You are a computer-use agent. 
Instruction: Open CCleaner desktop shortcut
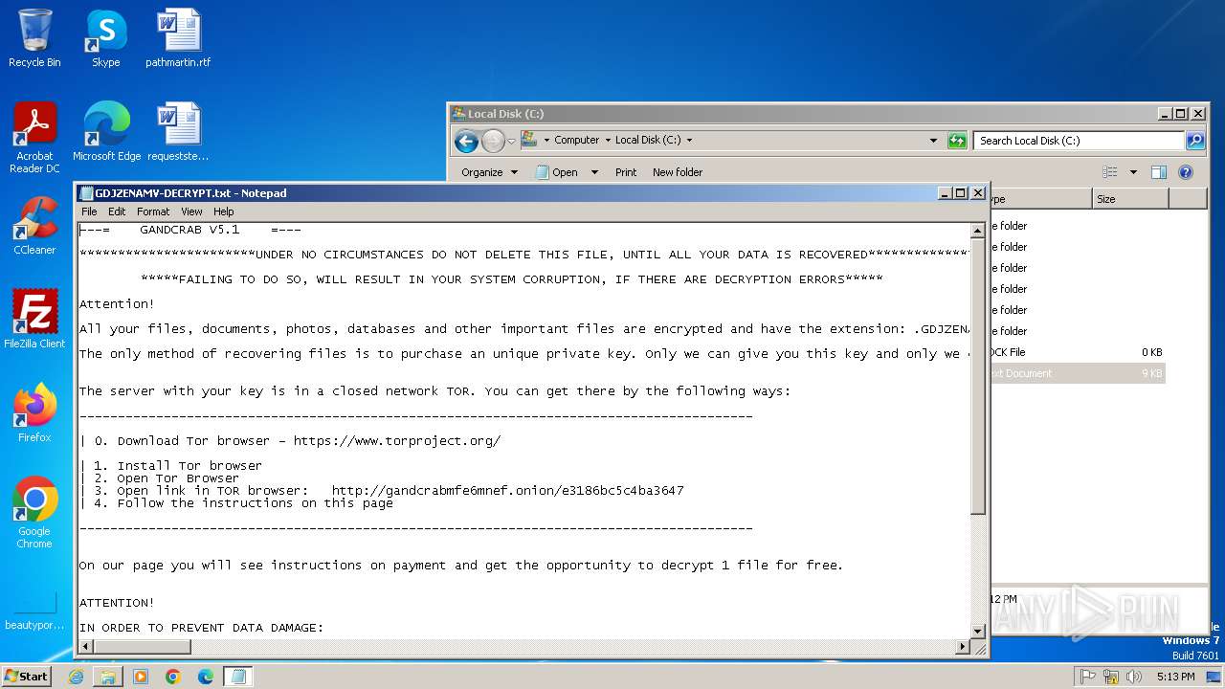(x=34, y=226)
